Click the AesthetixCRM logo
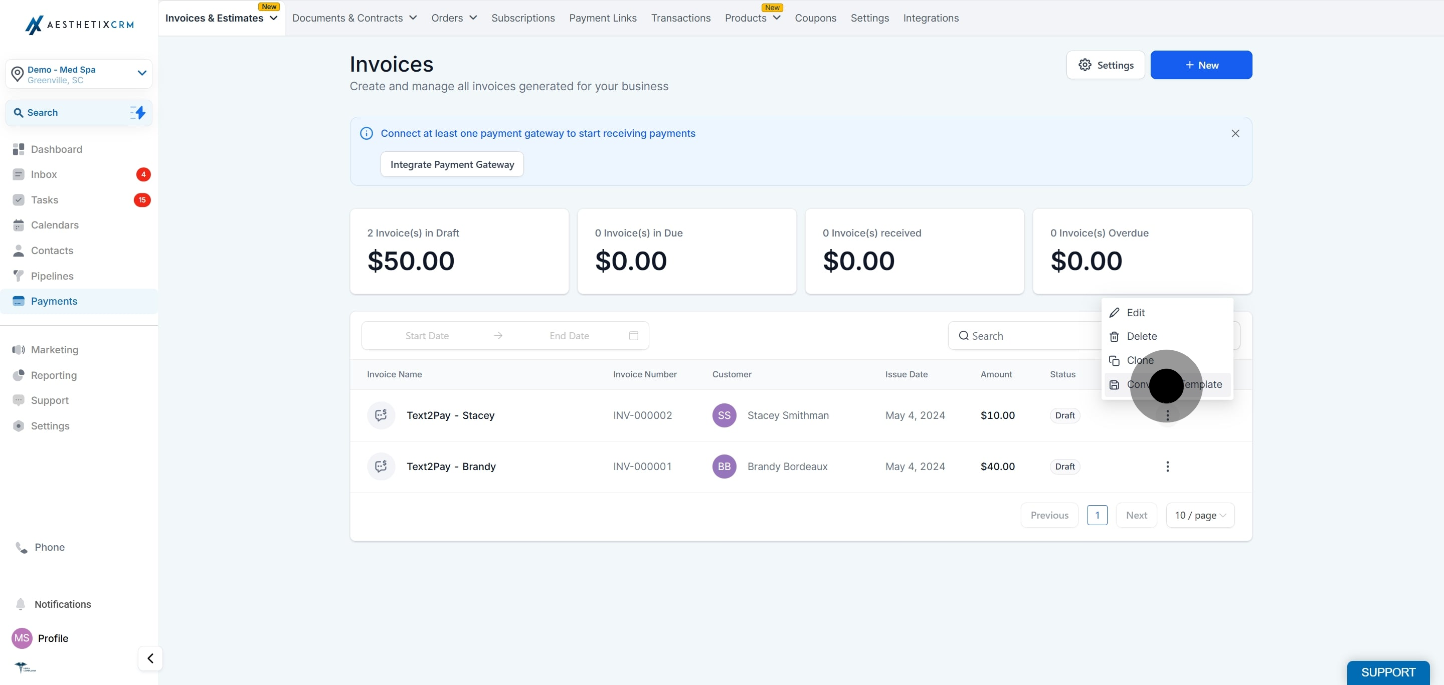Image resolution: width=1444 pixels, height=685 pixels. (79, 25)
